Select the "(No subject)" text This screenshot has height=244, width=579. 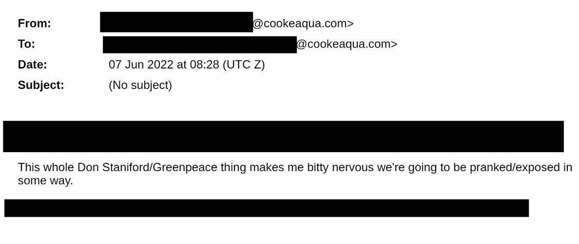tap(140, 85)
